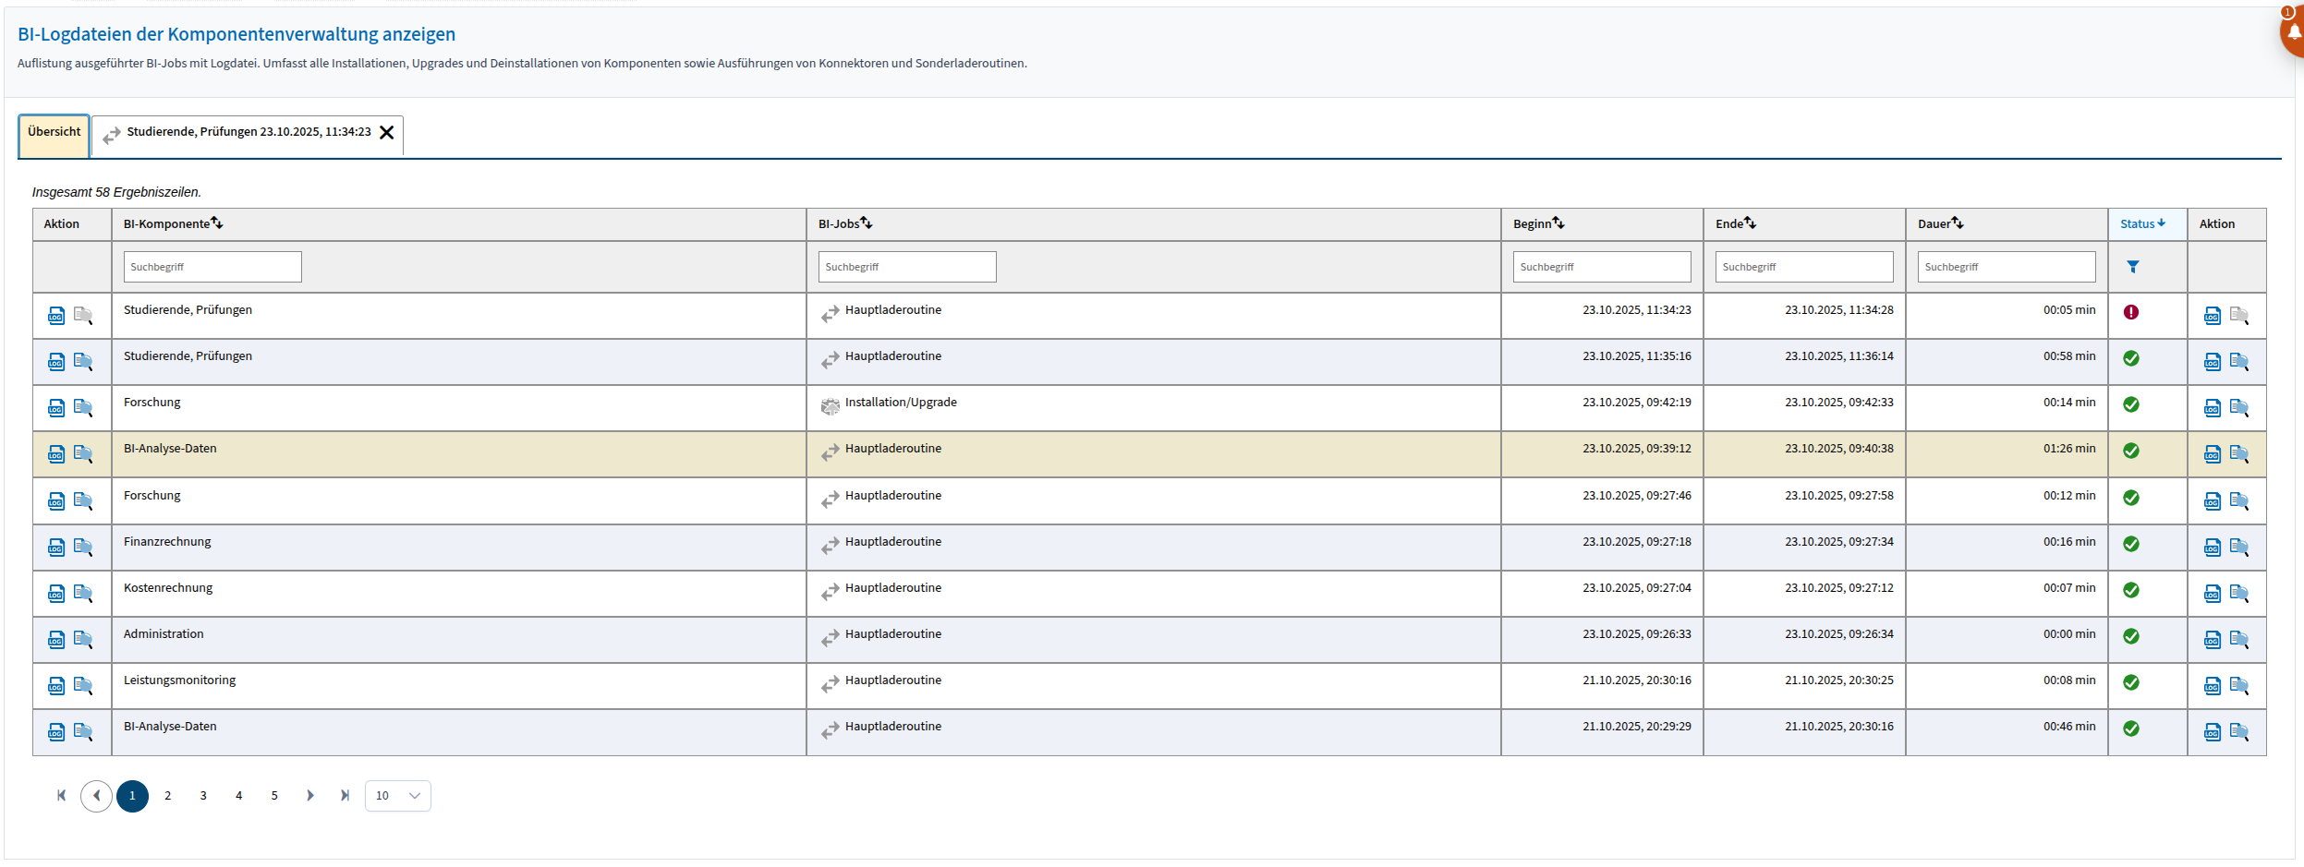Sort table by BI-Komponente column
Viewport: 2304px width, 867px height.
point(217,223)
